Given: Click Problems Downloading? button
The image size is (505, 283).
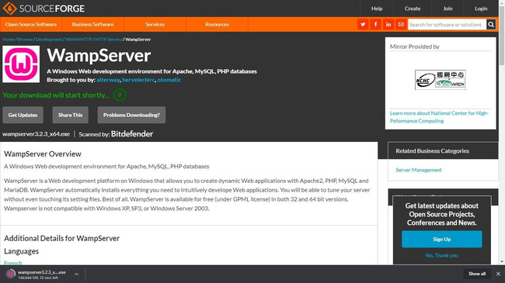Looking at the screenshot, I should pyautogui.click(x=131, y=115).
